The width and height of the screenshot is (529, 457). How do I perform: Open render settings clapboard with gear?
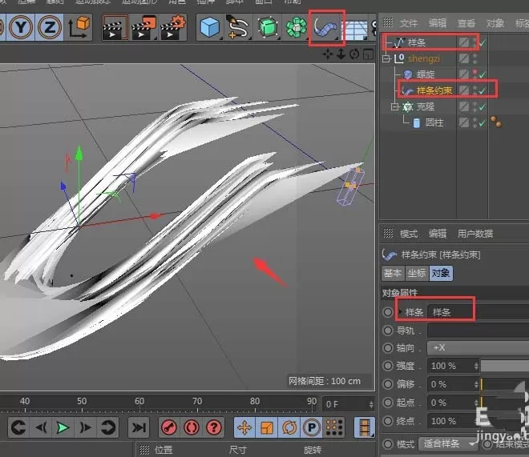pyautogui.click(x=173, y=27)
